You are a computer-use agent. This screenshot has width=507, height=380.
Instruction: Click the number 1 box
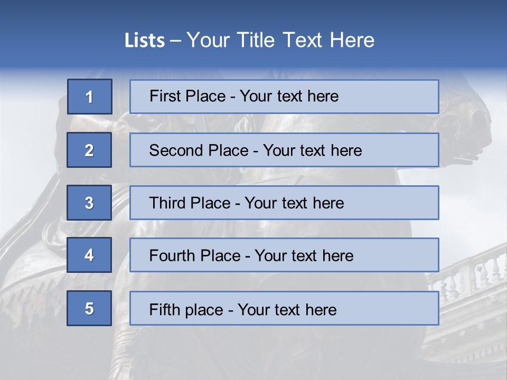90,97
